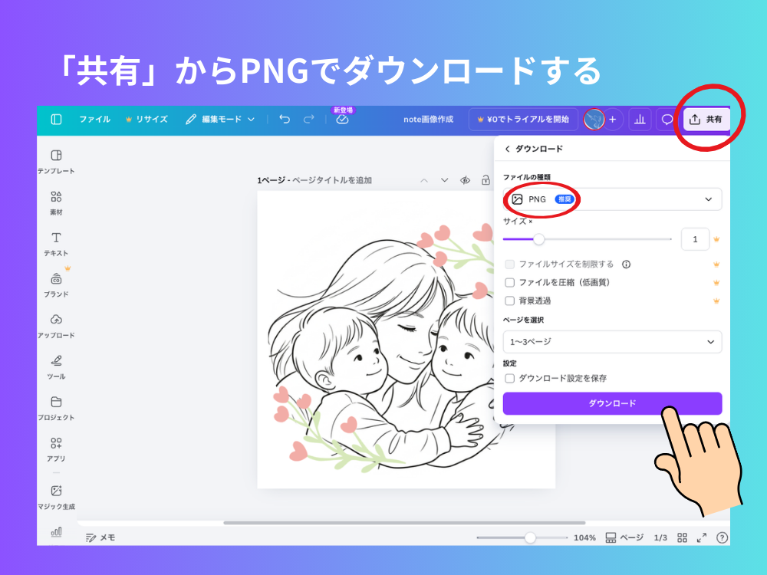Open the リサイズ menu item
This screenshot has height=575, width=767.
pos(146,120)
